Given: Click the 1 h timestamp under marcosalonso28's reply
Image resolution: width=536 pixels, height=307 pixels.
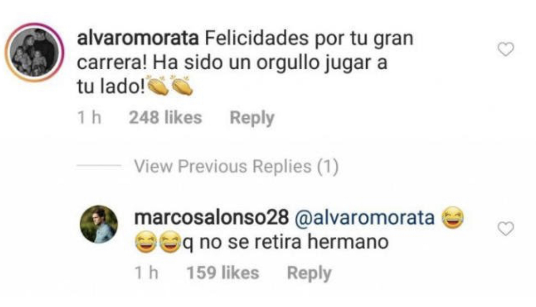Looking at the screenshot, I should click(x=146, y=273).
